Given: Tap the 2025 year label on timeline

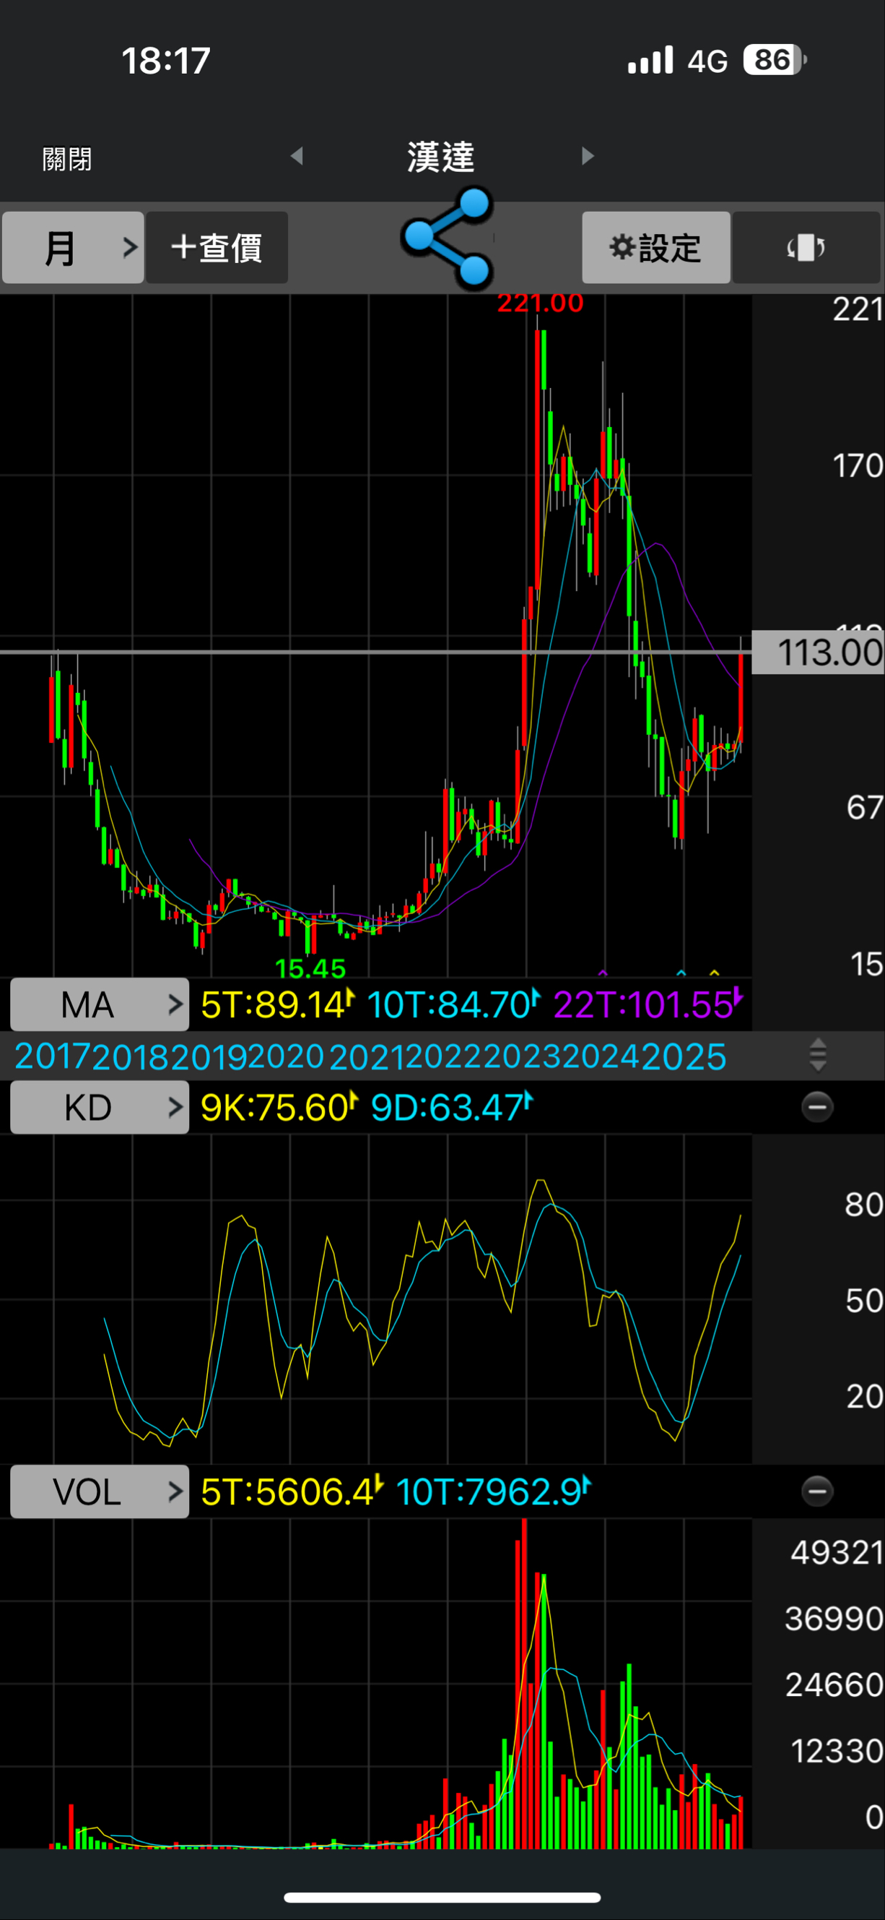Looking at the screenshot, I should coord(684,1057).
